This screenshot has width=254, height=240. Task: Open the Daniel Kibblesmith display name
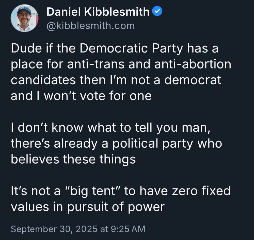click(98, 12)
